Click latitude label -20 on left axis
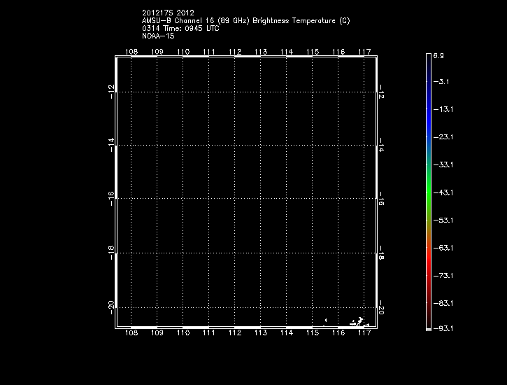Viewport: 507px width, 385px height. click(110, 307)
